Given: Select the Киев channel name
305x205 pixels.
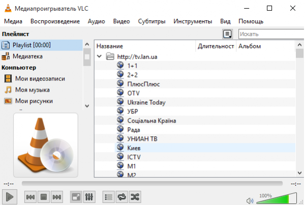Looking at the screenshot, I should click(134, 148).
